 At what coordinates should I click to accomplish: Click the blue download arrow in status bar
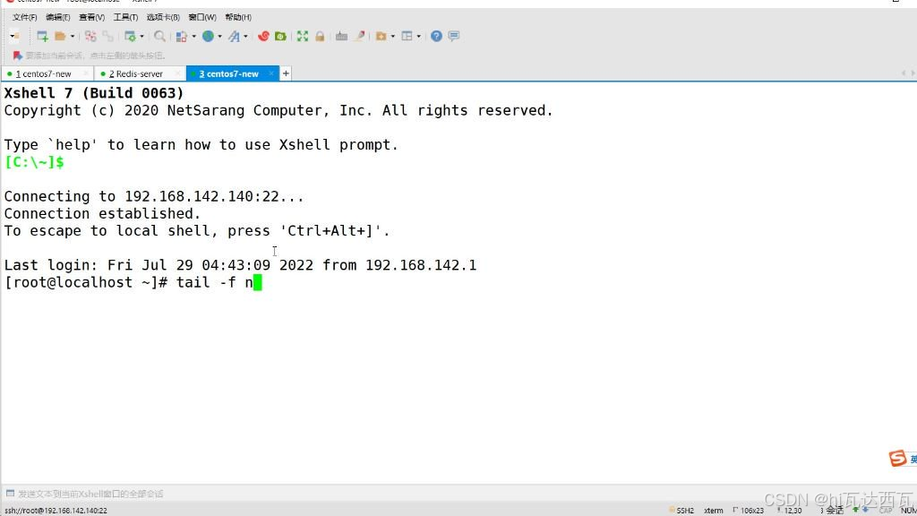pos(865,510)
